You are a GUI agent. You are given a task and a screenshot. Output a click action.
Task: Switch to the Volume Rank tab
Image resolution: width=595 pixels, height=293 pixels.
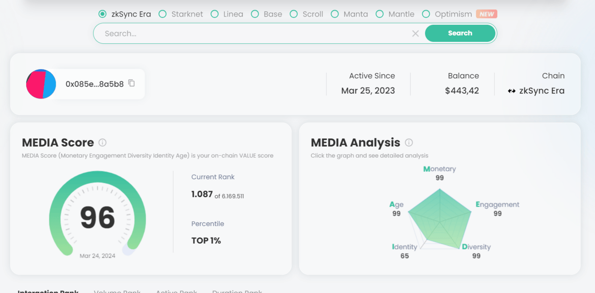[x=117, y=291]
